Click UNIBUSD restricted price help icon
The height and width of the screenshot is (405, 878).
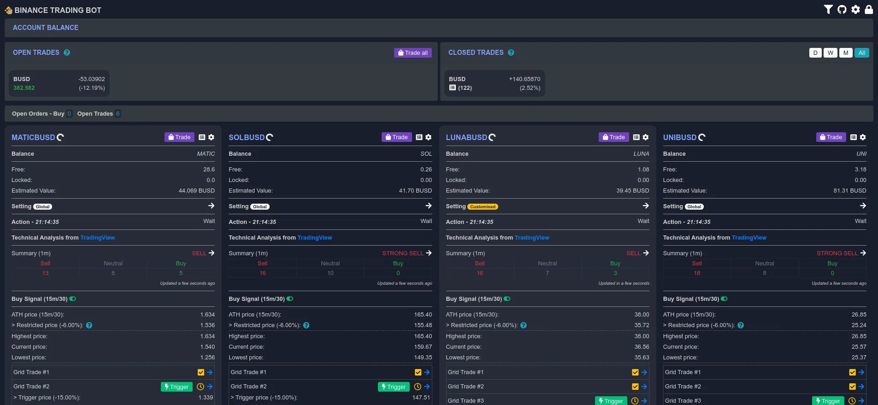(x=741, y=325)
